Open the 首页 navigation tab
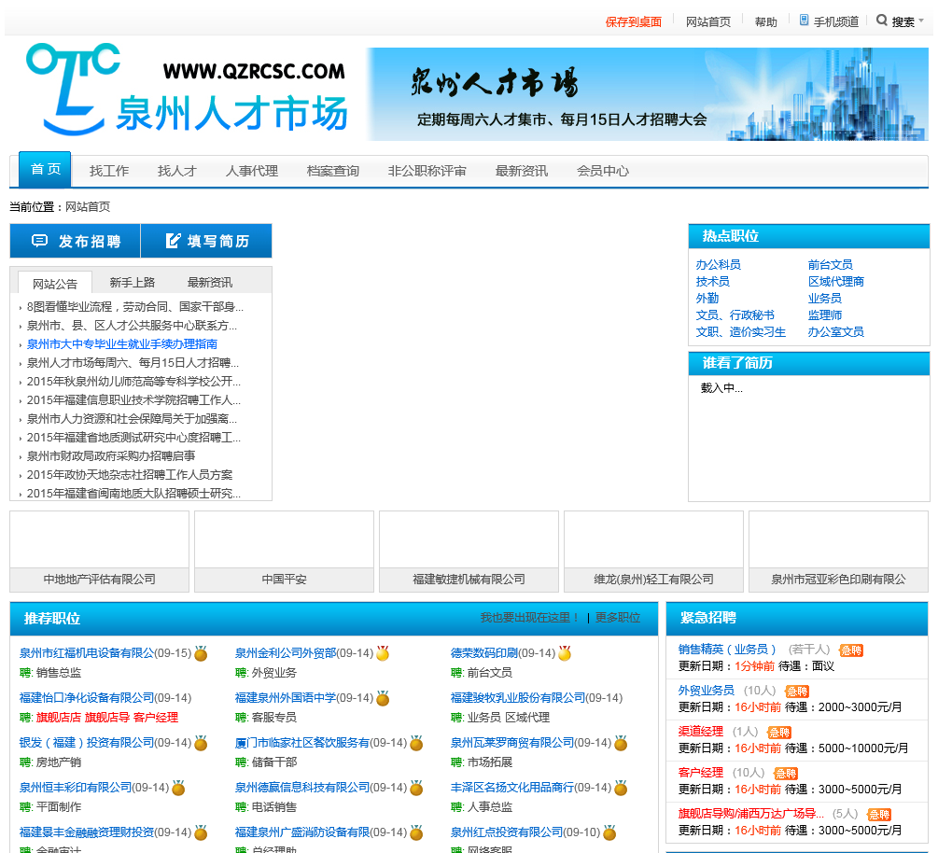 tap(46, 169)
